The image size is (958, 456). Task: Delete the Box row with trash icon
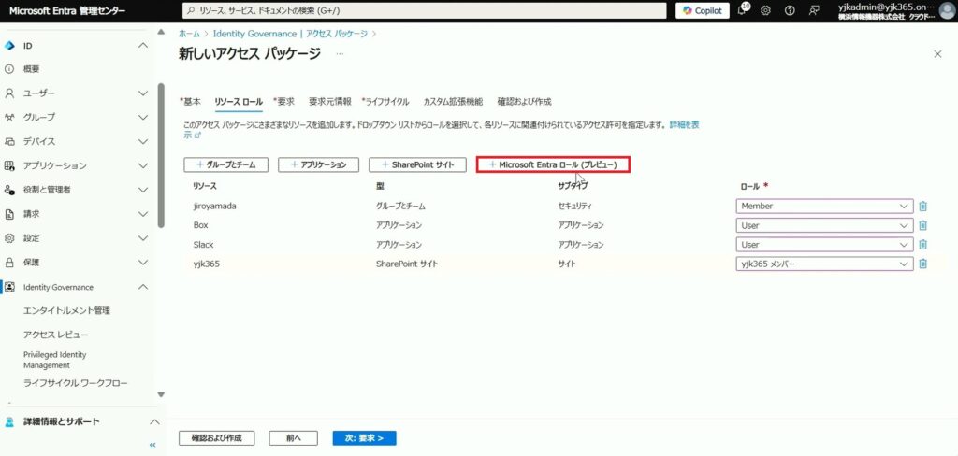click(x=922, y=225)
